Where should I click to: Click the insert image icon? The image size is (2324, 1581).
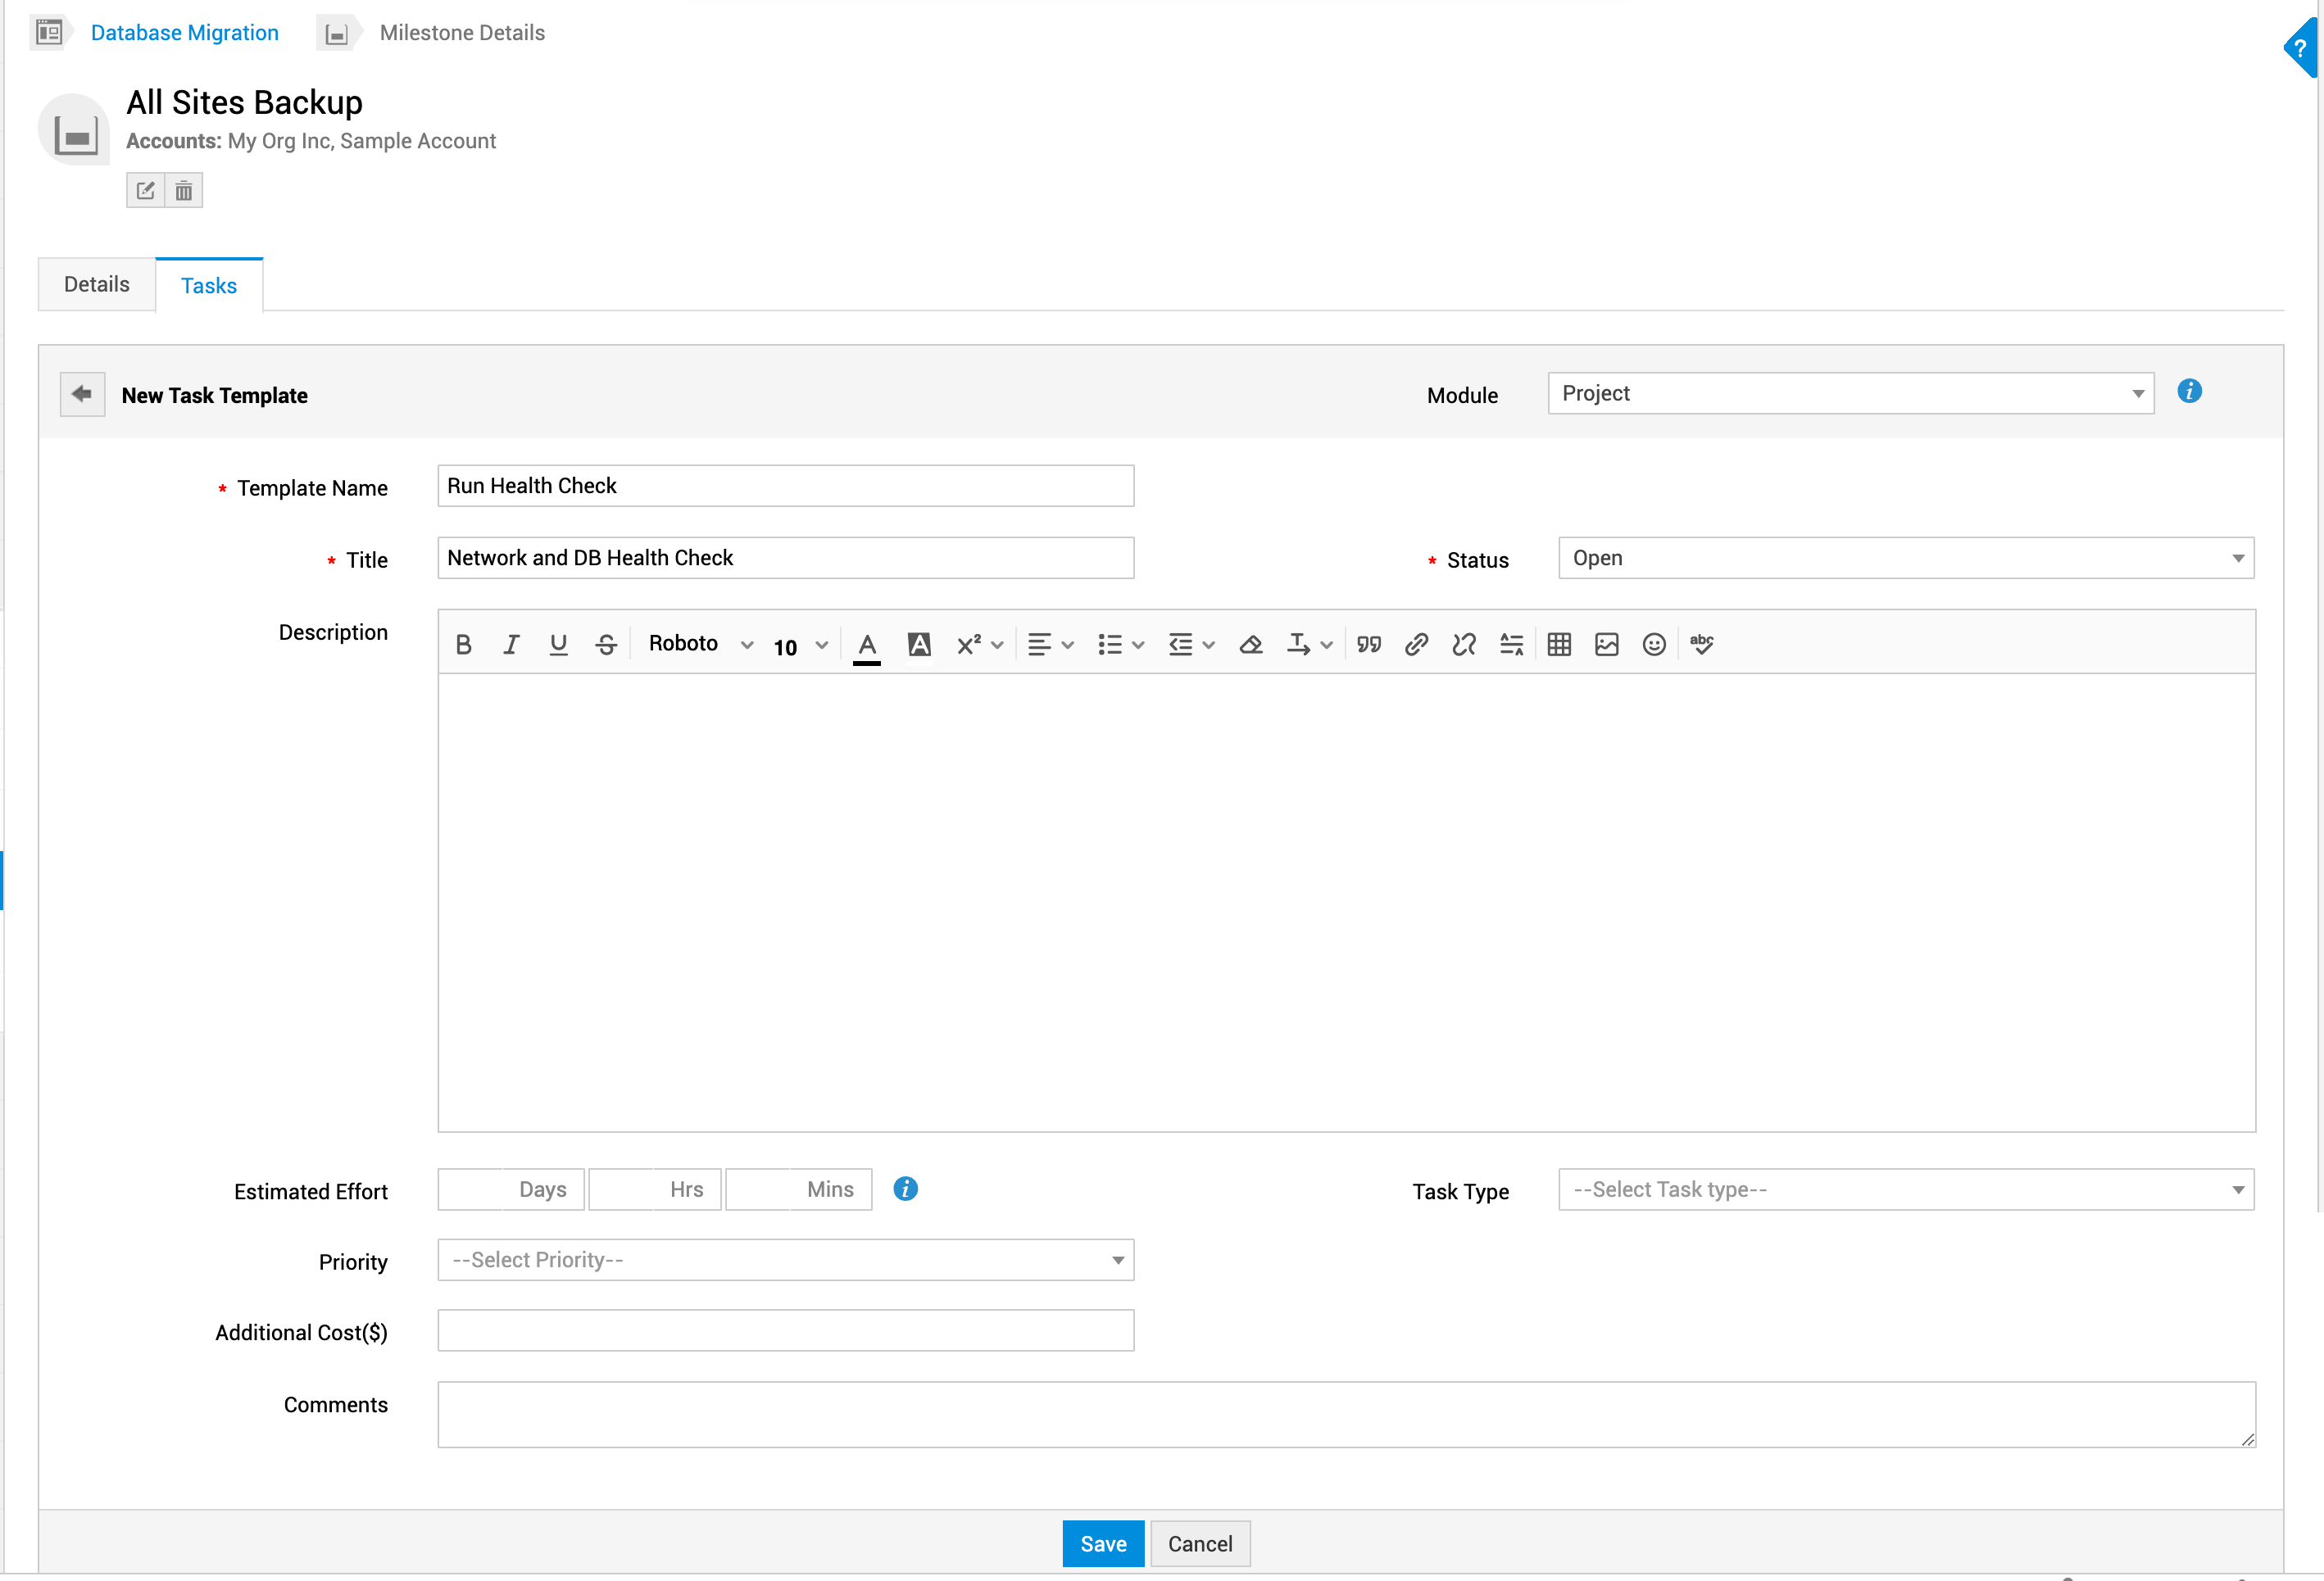click(x=1606, y=645)
